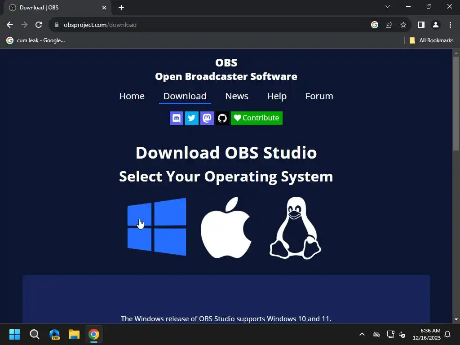Select the Linux penguin logo

click(295, 228)
